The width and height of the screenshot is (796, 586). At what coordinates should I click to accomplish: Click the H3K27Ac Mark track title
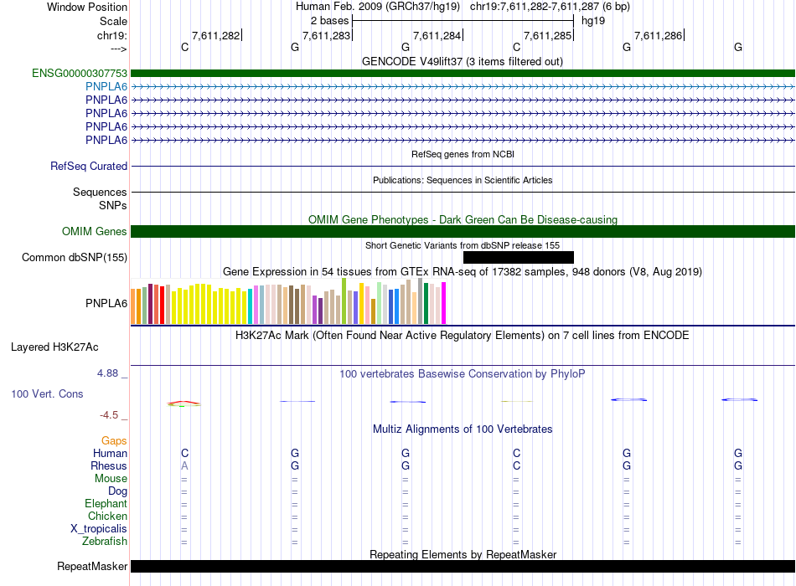[463, 336]
